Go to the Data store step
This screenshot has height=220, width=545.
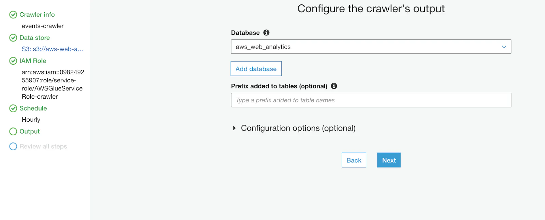[x=34, y=38]
